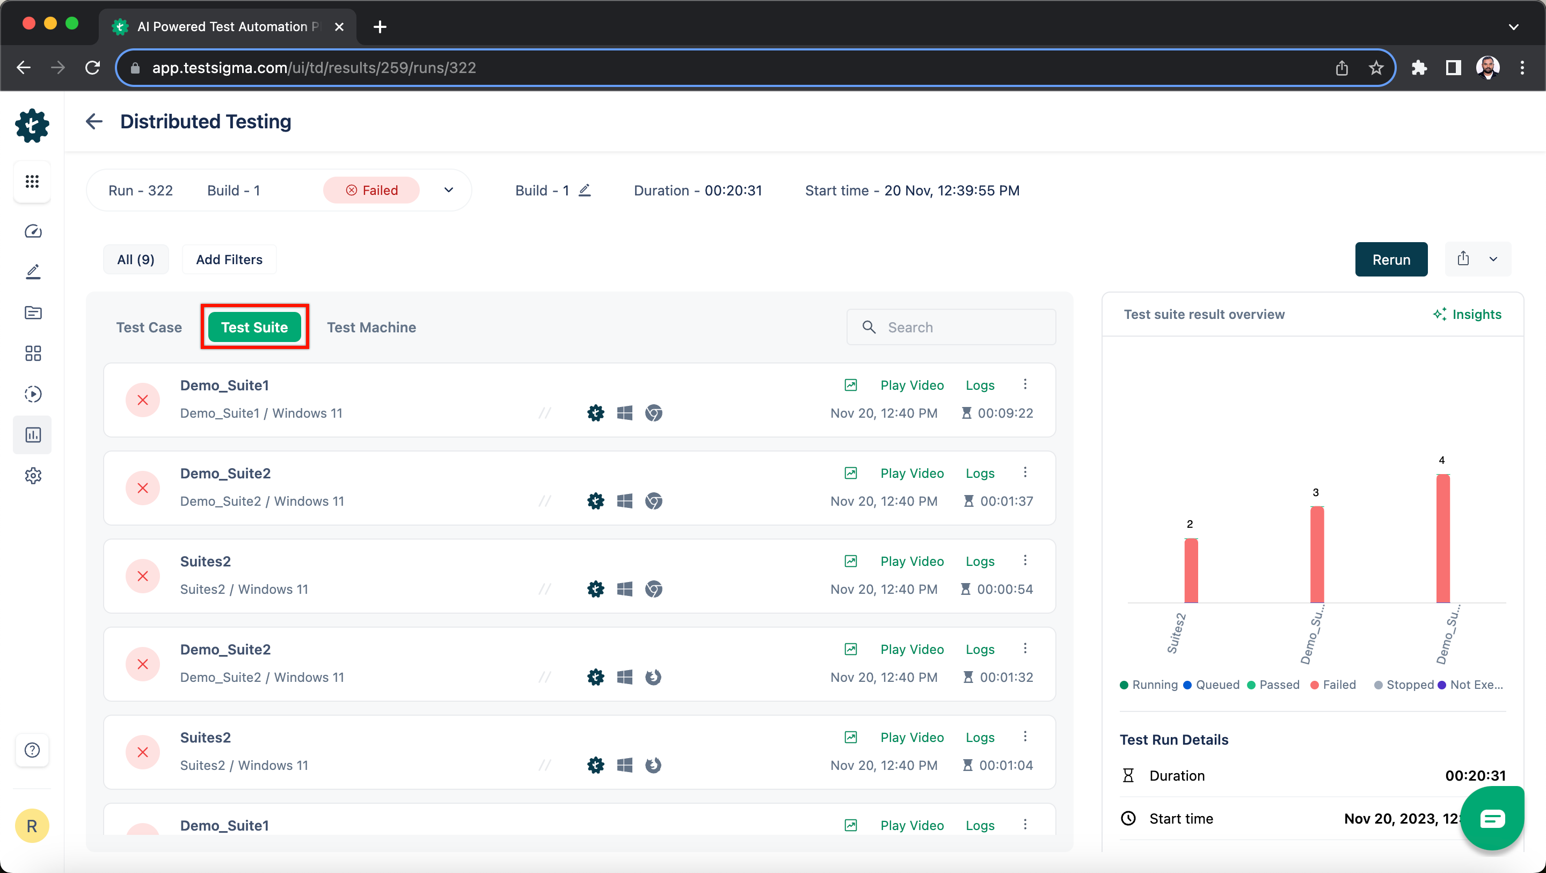Open the Chrome three-dot menu
Viewport: 1546px width, 873px height.
click(1522, 68)
